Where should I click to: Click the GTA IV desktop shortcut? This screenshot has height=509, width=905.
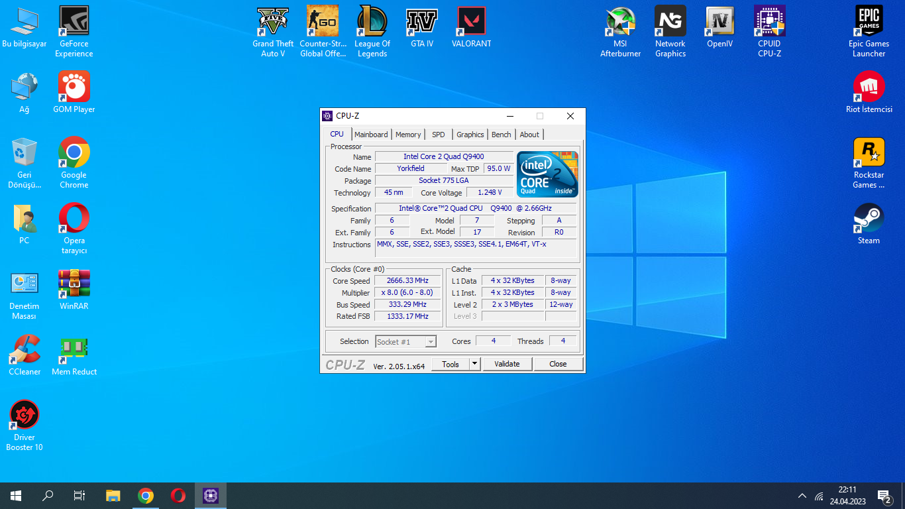coord(422,28)
